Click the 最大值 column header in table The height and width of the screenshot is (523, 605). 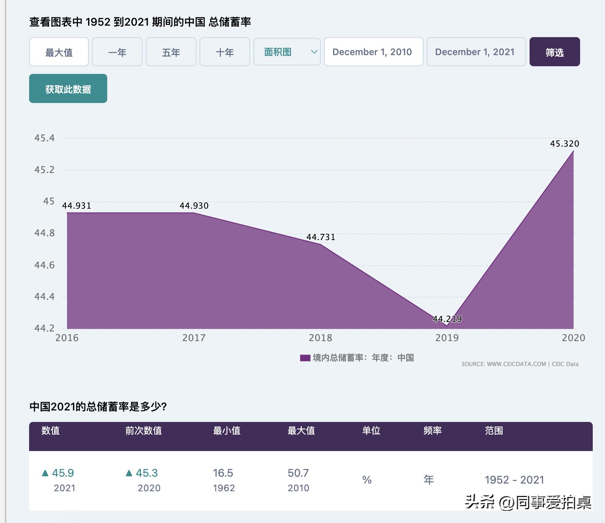click(x=301, y=431)
